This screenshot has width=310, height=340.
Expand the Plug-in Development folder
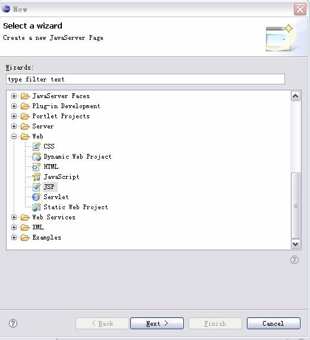point(14,106)
